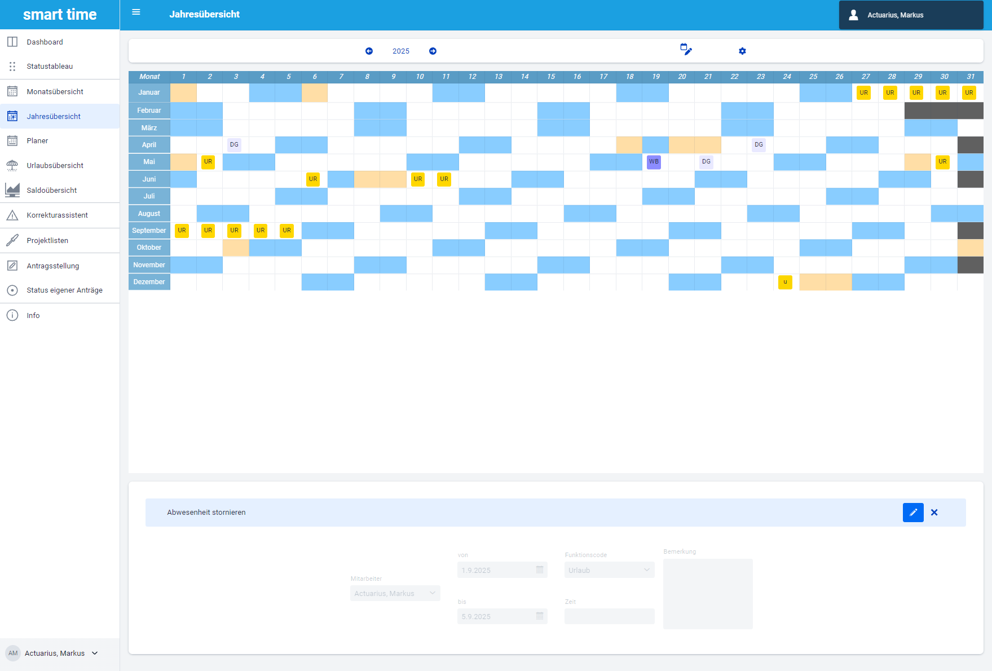This screenshot has height=671, width=992.
Task: Click the smart time logo
Action: (60, 15)
